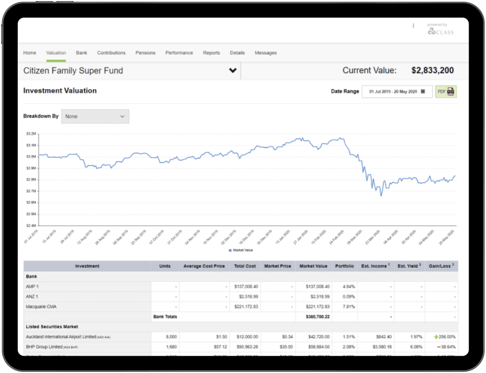The image size is (486, 373).
Task: Select the Valuation tab
Action: pos(56,53)
